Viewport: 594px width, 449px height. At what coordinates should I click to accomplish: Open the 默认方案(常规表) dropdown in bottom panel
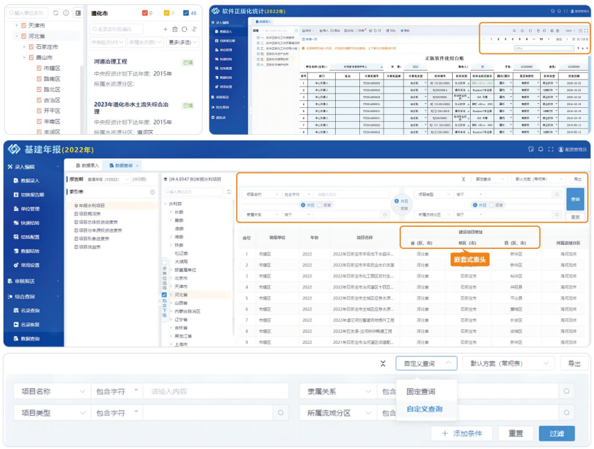[509, 363]
